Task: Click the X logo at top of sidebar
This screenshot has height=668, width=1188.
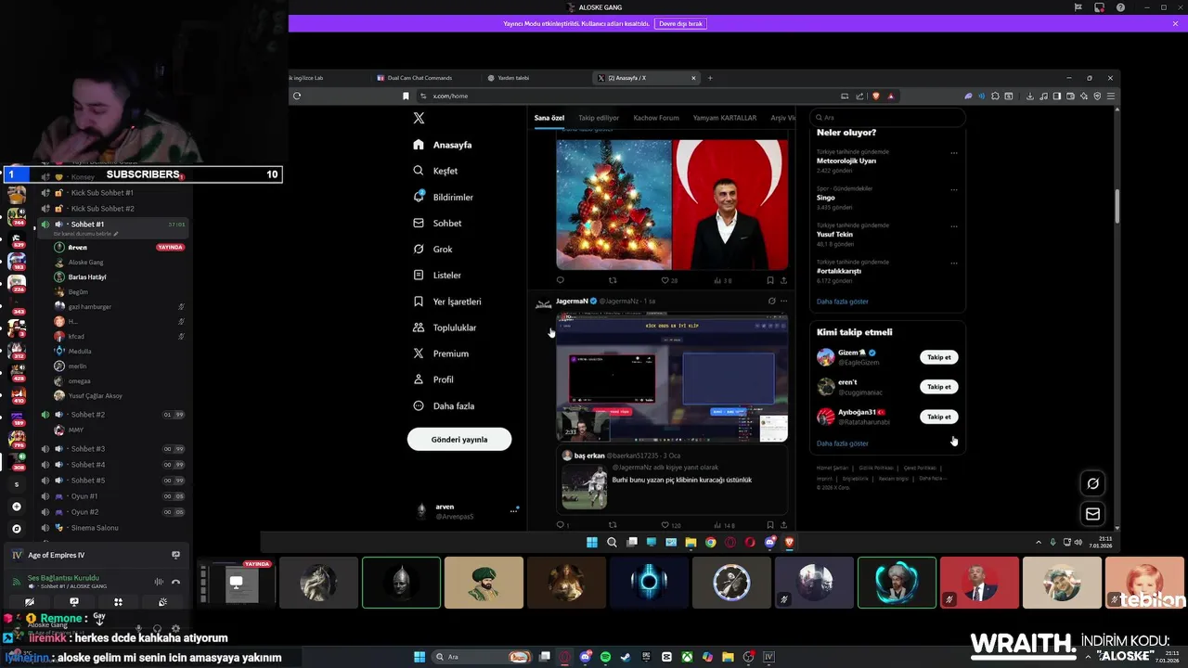Action: (x=419, y=118)
